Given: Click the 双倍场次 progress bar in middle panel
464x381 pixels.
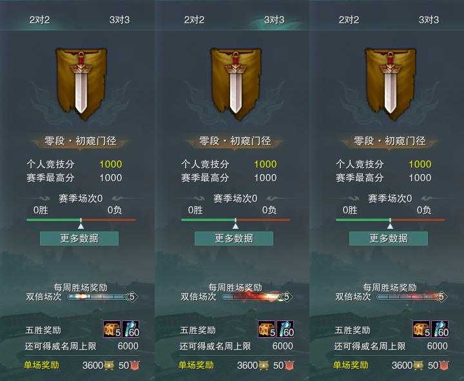Looking at the screenshot, I should (257, 297).
